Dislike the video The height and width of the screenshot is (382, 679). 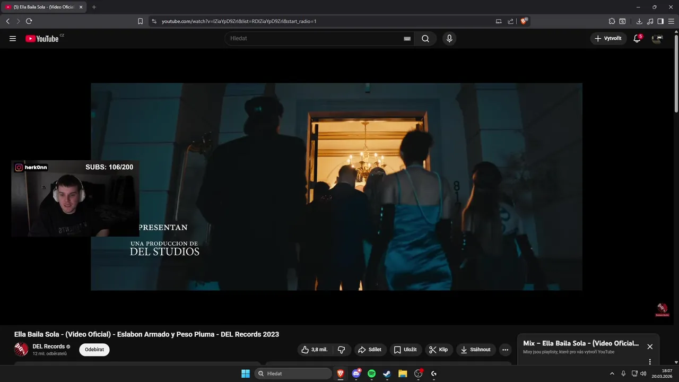point(342,350)
